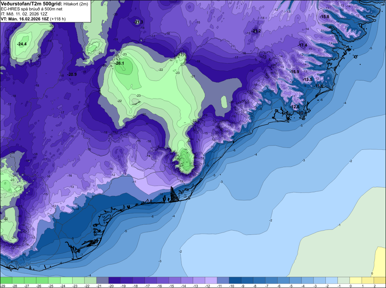
Task: Click the forecast offset '(+118 h)'
Action: pyautogui.click(x=58, y=19)
